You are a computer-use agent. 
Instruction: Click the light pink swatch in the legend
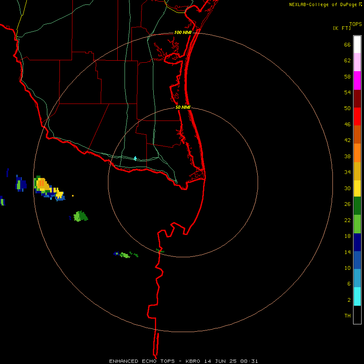point(357,62)
